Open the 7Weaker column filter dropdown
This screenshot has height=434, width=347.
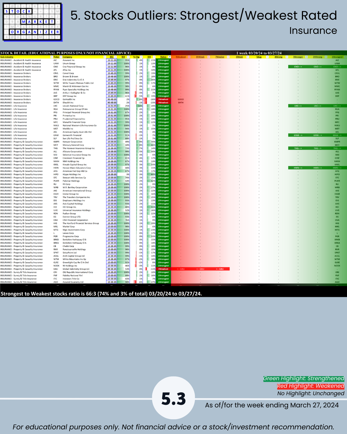[228, 57]
